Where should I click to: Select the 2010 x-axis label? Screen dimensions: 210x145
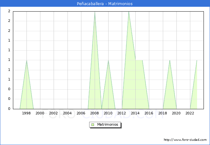pyautogui.click(x=108, y=113)
